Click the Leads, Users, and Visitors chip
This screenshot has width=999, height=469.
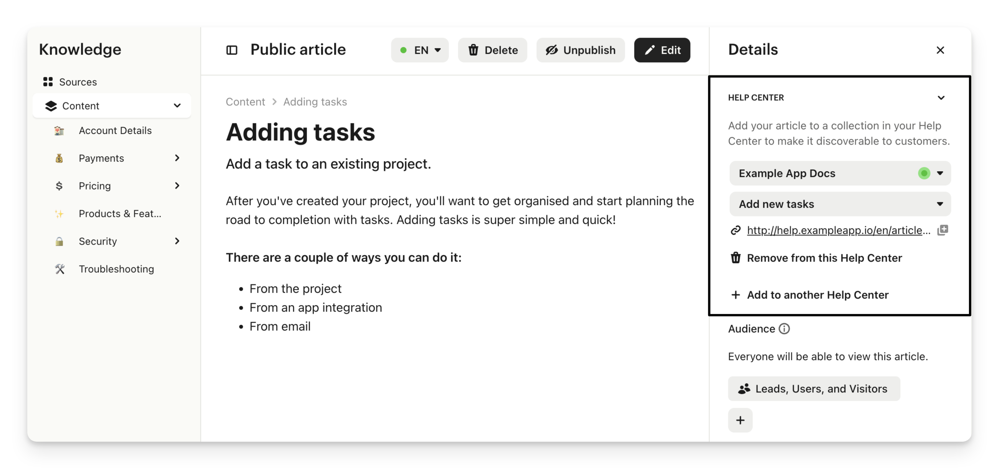coord(814,389)
